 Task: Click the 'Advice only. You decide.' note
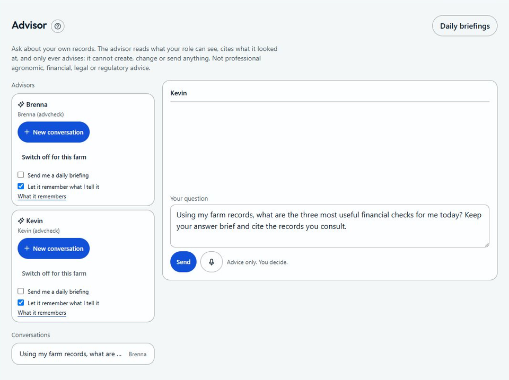pyautogui.click(x=257, y=262)
